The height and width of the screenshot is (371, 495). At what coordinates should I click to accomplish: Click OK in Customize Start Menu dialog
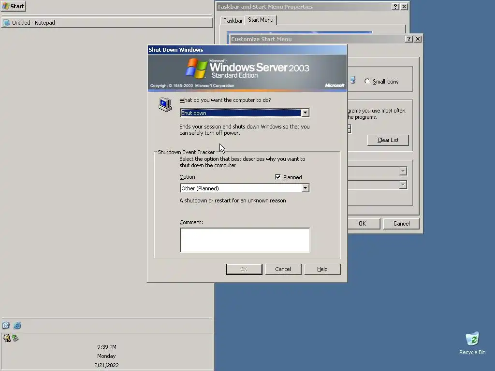[364, 223]
